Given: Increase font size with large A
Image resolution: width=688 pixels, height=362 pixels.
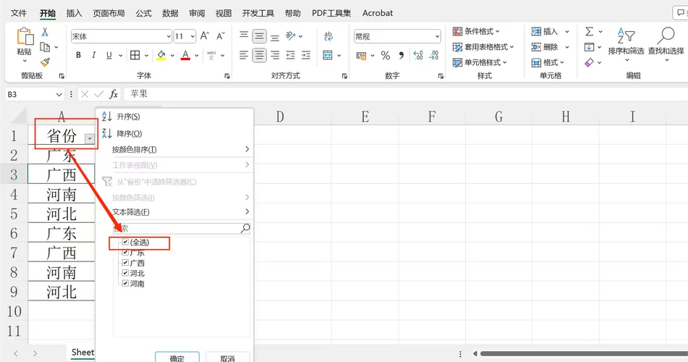Looking at the screenshot, I should click(205, 36).
